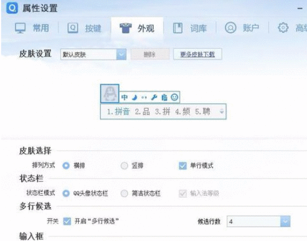Open the 默认皮肤 skin dropdown
Viewport: 307px width, 241px height.
pos(93,54)
